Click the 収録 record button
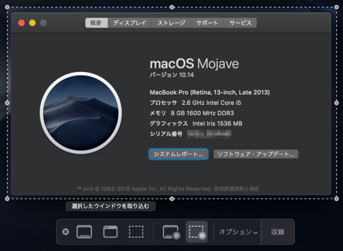This screenshot has width=343, height=251. (x=278, y=232)
